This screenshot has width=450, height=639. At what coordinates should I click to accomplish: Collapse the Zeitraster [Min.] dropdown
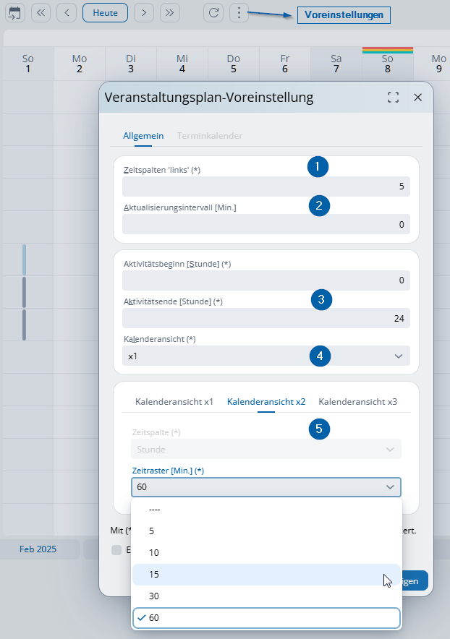pos(266,486)
